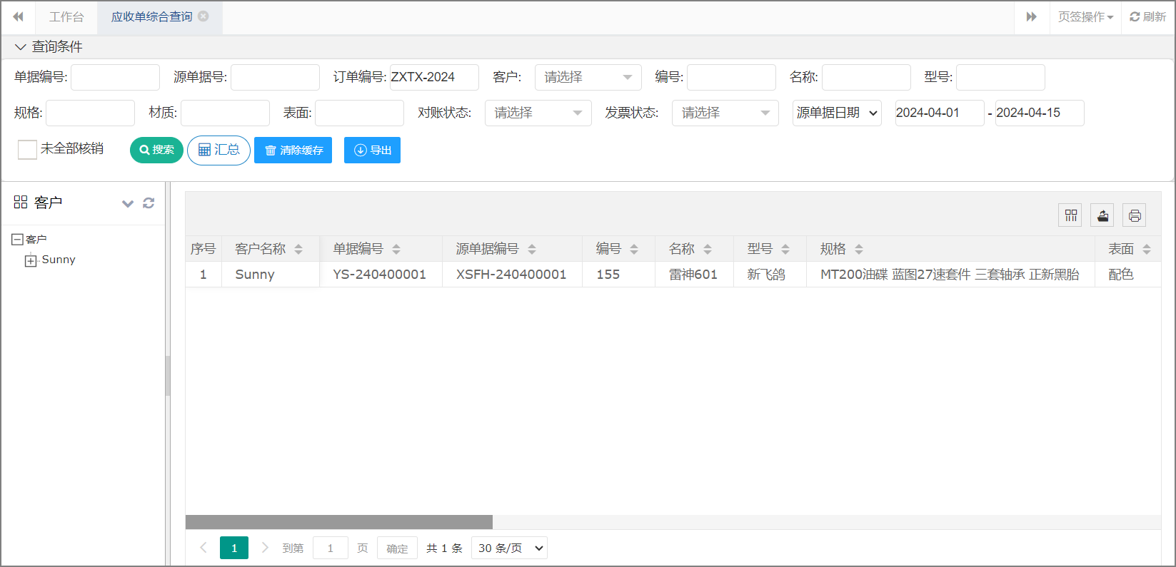1176x567 pixels.
Task: Click the column filter grid icon
Action: click(1070, 215)
